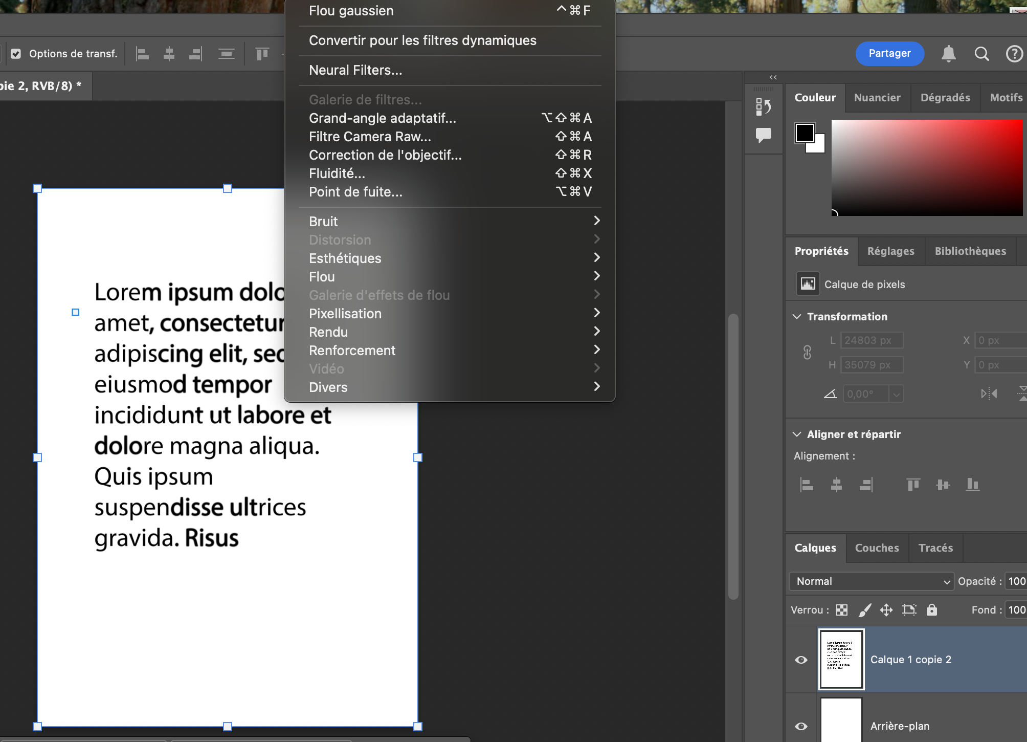Click the Calque 1 copie 2 thumbnail
Viewport: 1027px width, 742px height.
tap(841, 660)
